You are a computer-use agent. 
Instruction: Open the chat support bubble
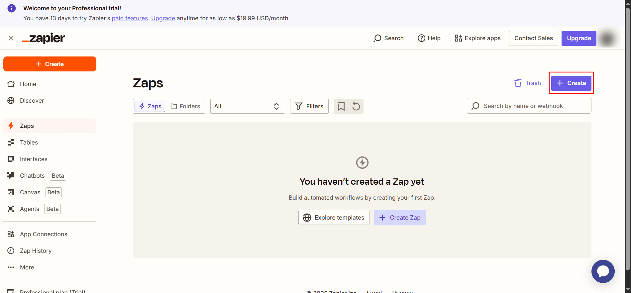pos(603,271)
